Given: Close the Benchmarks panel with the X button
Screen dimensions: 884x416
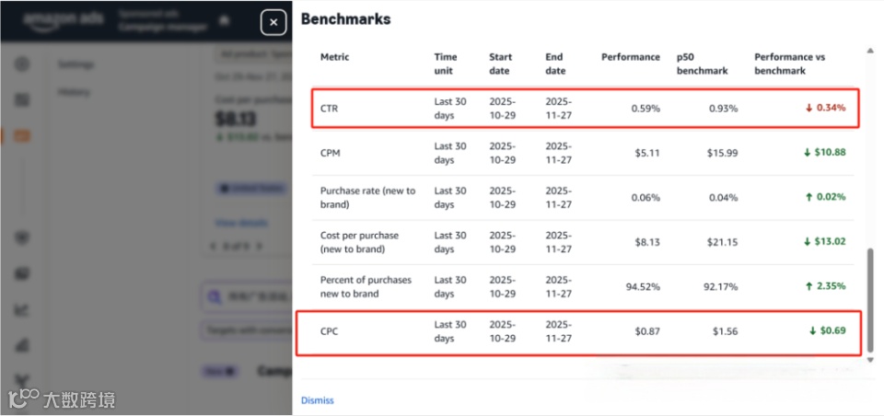Looking at the screenshot, I should coord(273,22).
